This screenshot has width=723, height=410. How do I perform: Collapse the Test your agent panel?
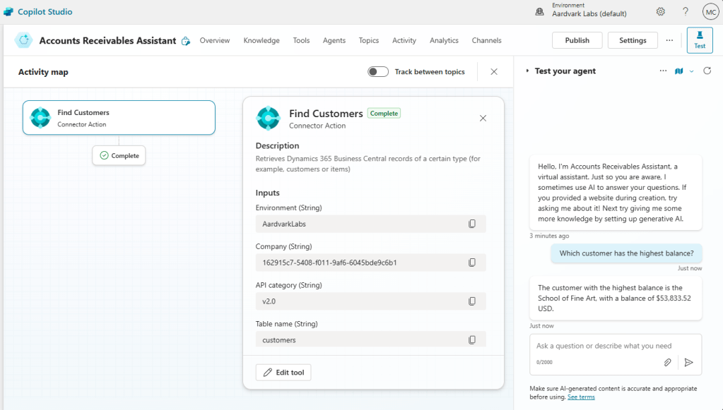[x=527, y=71]
